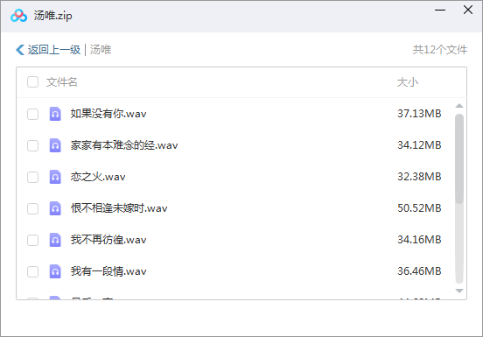Click the back chevron arrow icon

pyautogui.click(x=20, y=50)
